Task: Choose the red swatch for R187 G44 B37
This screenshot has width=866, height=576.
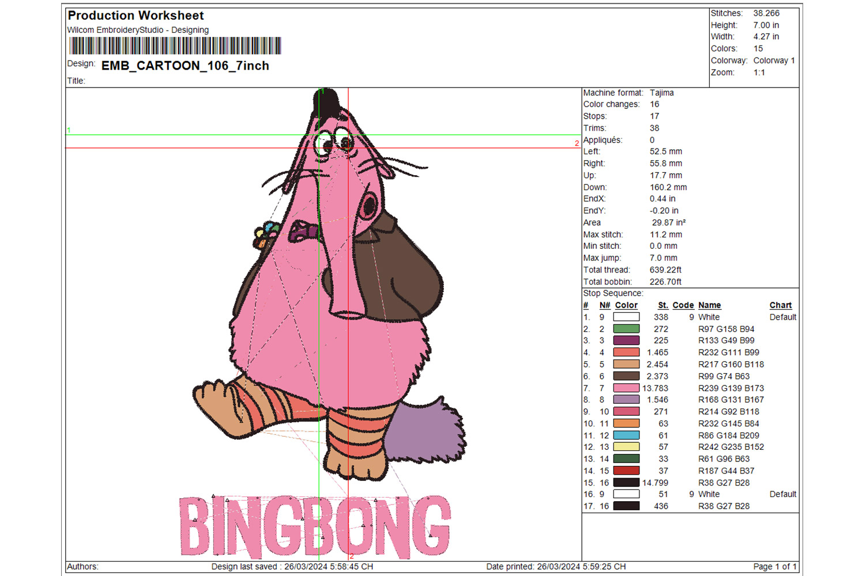Action: (626, 471)
